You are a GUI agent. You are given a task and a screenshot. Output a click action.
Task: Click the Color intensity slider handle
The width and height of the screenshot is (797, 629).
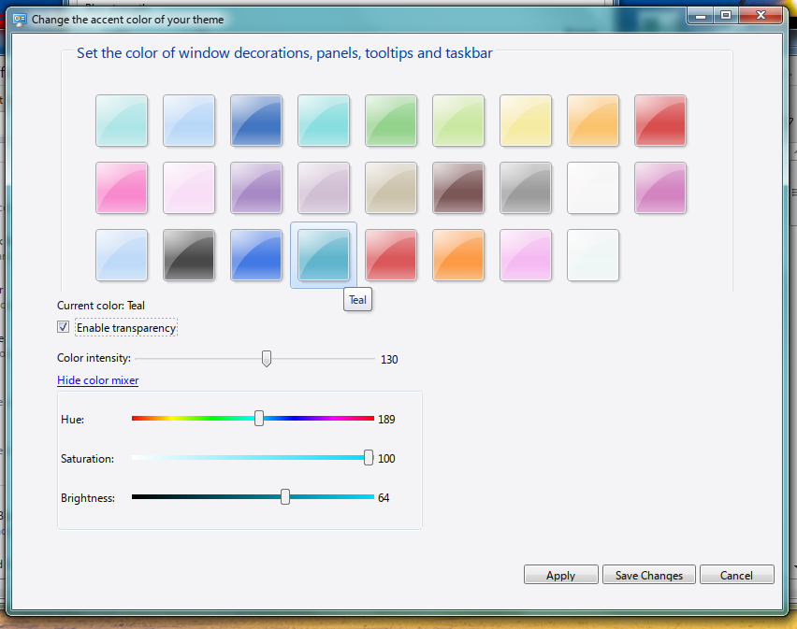click(x=267, y=358)
